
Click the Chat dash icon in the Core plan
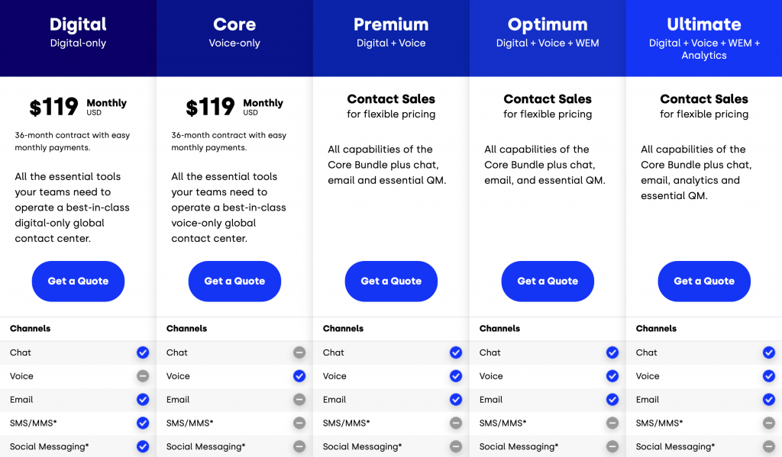click(x=299, y=352)
